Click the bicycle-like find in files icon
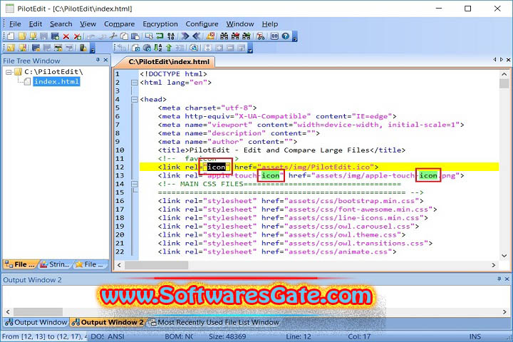The width and height of the screenshot is (513, 342). click(x=261, y=36)
